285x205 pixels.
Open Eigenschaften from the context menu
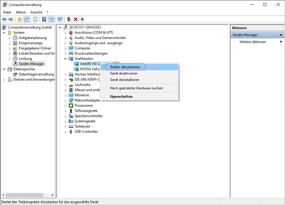121,97
